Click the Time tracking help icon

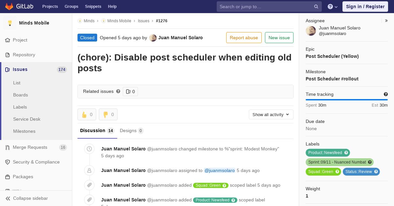pos(386,94)
